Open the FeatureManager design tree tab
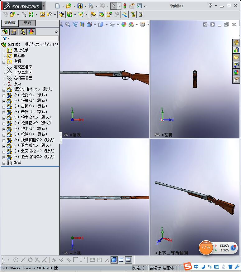 (x=5, y=32)
